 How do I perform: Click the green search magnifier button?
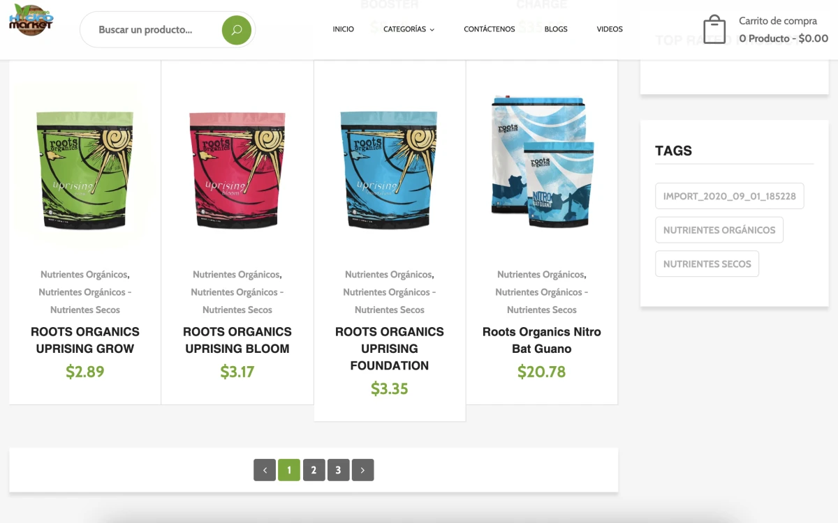(x=237, y=30)
